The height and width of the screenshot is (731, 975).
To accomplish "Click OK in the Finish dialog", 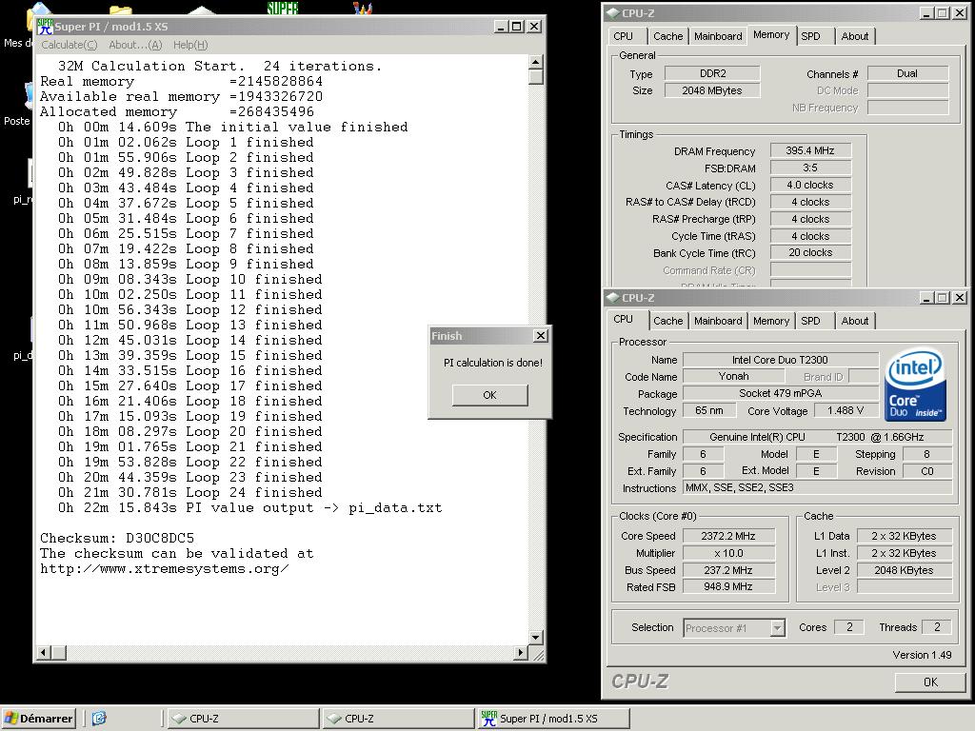I will [490, 395].
